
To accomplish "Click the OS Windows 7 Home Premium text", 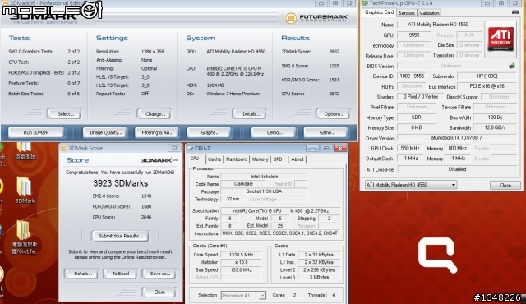I will pos(233,94).
